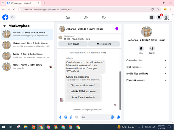Send a thumbs up like
Screen dimensions: 174x130
(118, 117)
